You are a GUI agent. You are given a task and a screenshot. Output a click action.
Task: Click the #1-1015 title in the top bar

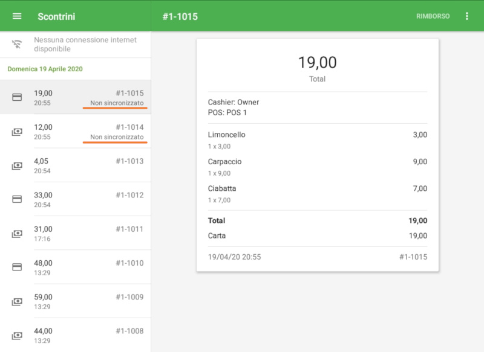point(180,16)
